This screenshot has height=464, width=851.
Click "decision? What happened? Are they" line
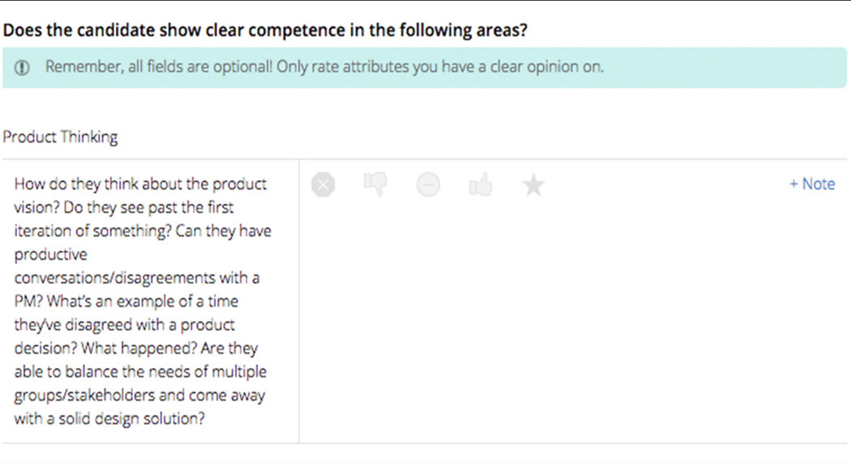coord(136,348)
